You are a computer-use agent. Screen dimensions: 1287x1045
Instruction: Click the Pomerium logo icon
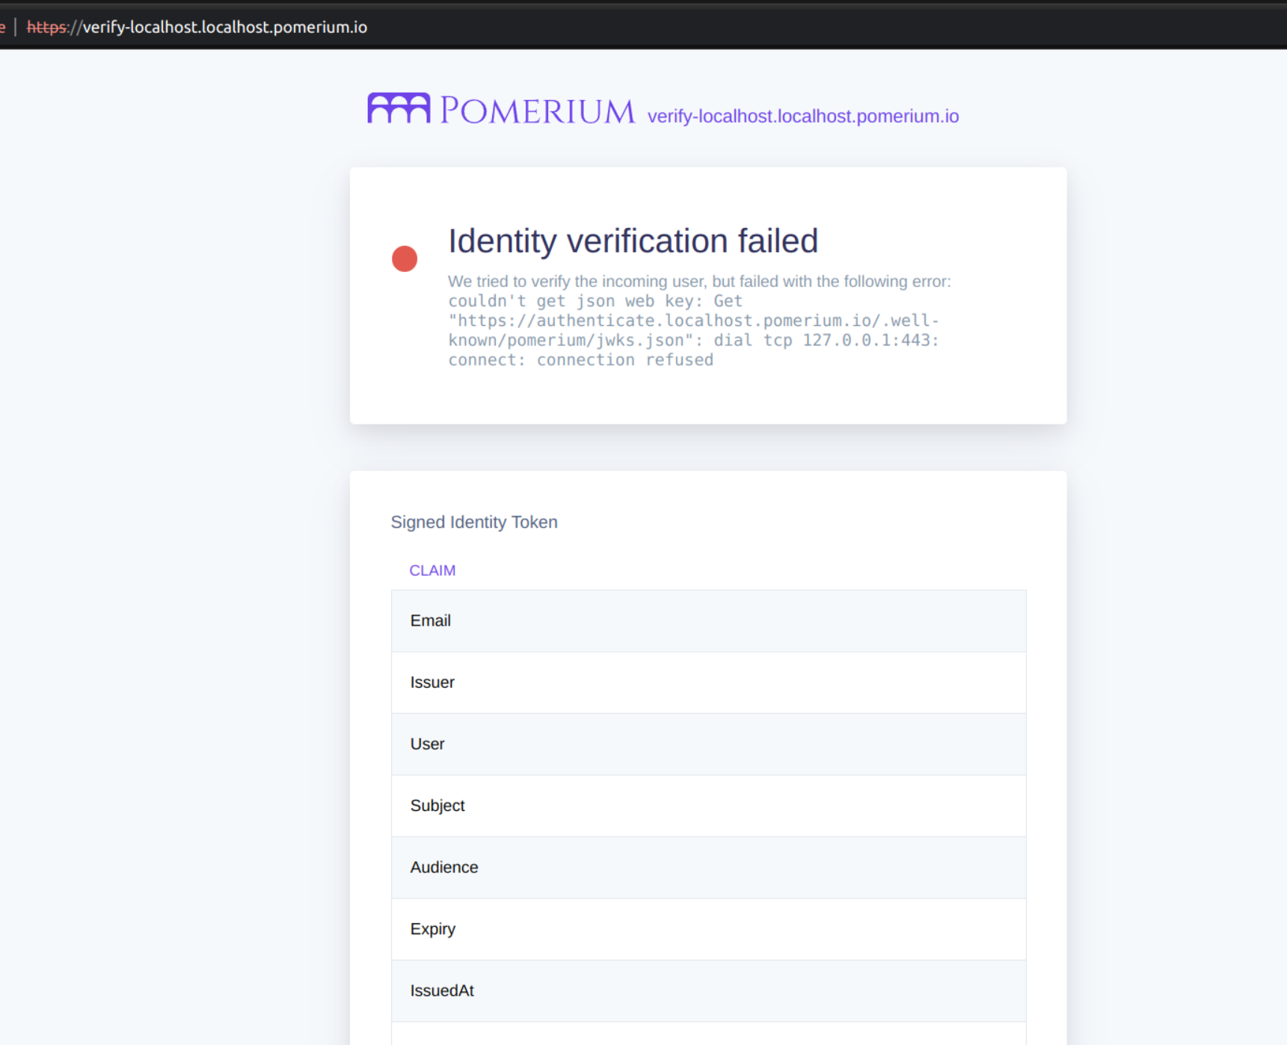coord(397,109)
